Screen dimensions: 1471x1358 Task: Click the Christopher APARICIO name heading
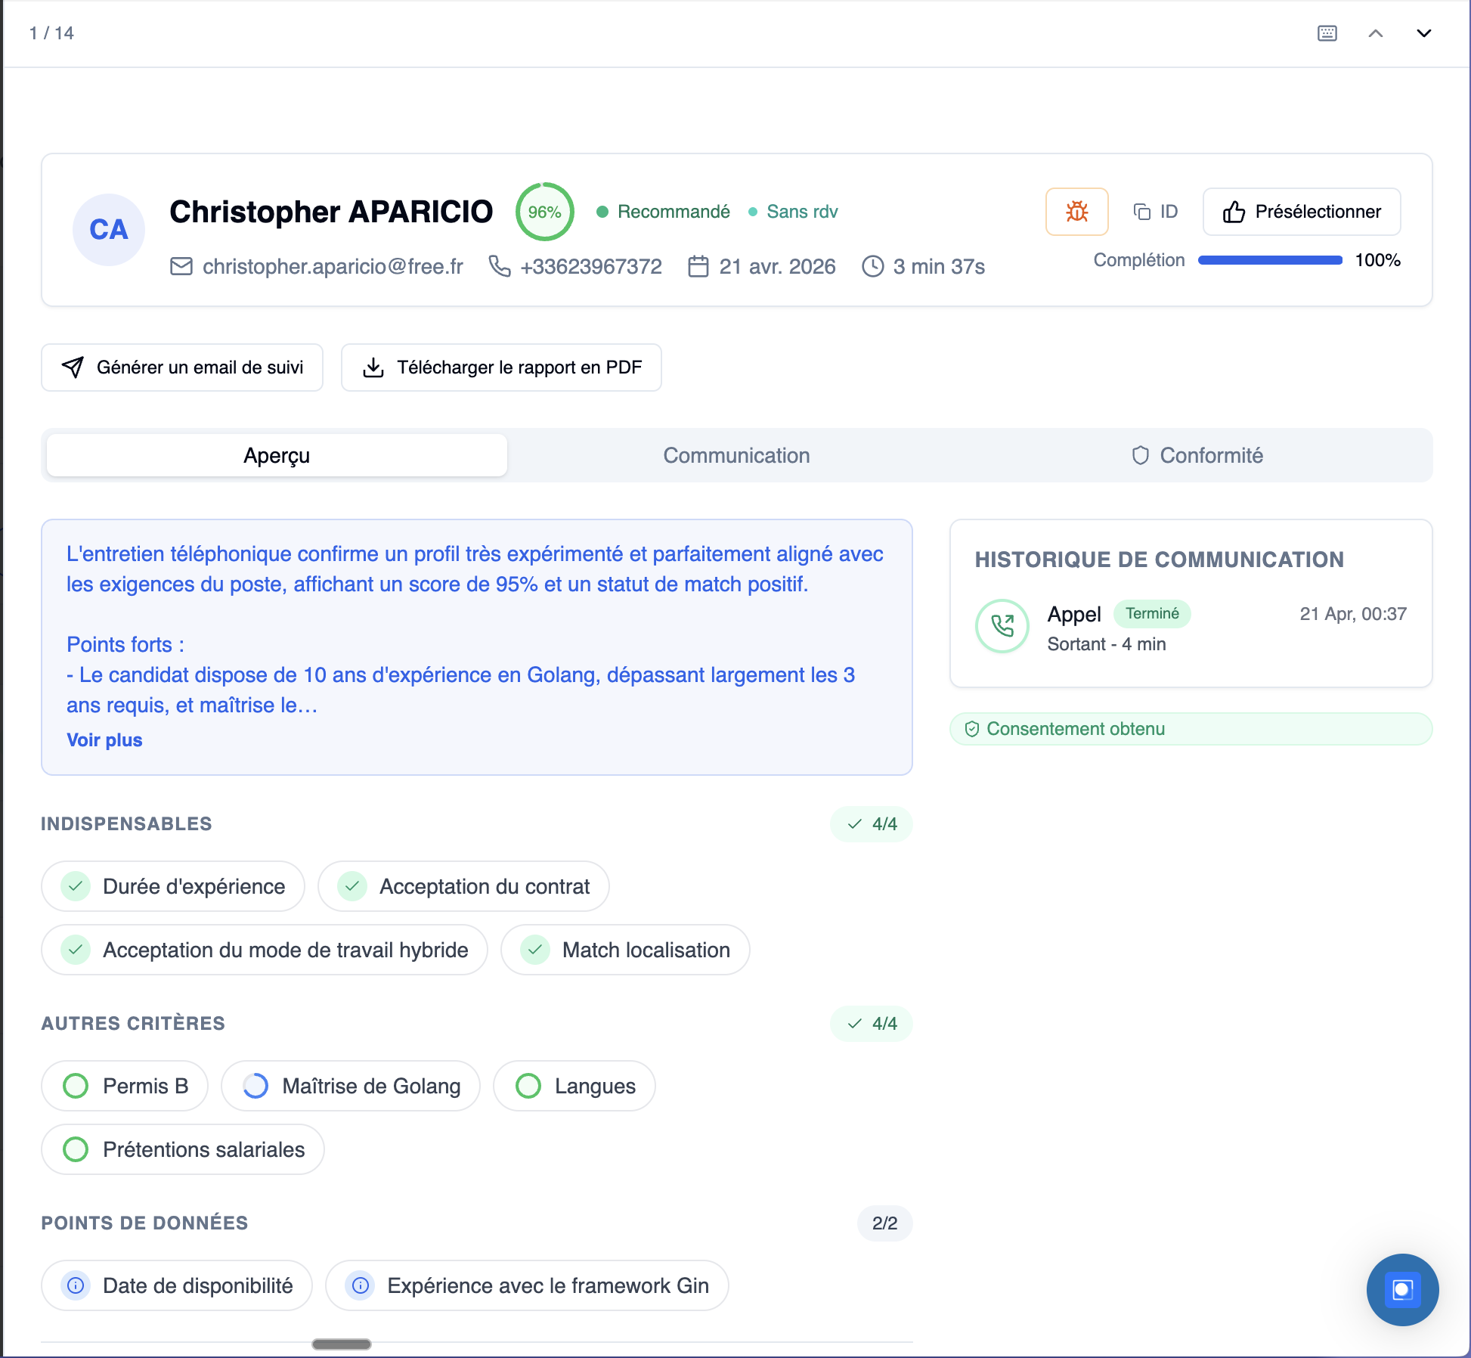pos(331,212)
